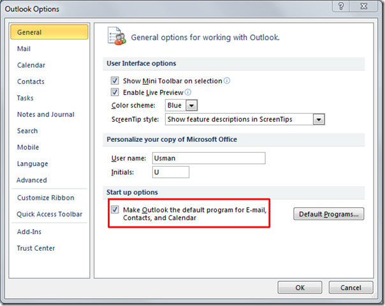Click the General options header icon
The width and height of the screenshot is (385, 306).
[x=116, y=36]
